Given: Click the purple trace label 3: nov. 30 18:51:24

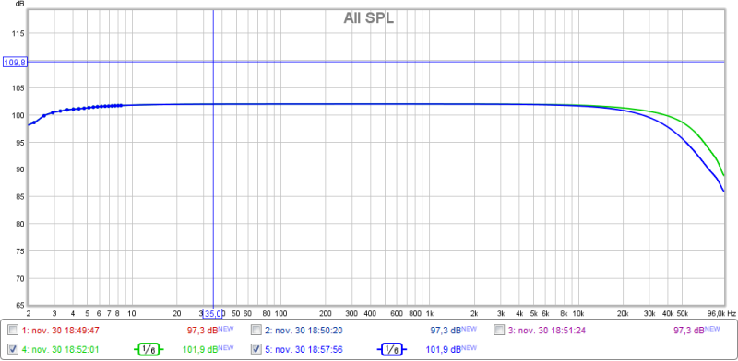Looking at the screenshot, I should click(546, 331).
